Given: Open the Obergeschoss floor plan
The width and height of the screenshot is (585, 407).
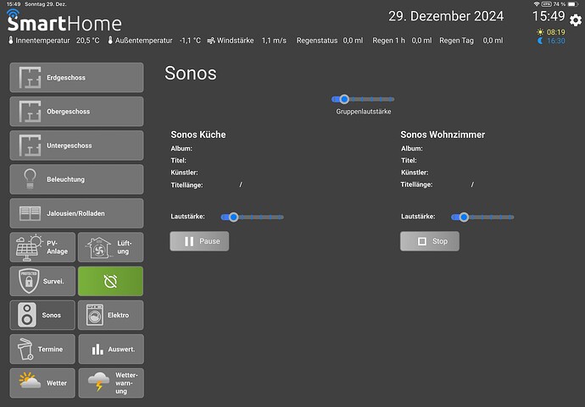Looking at the screenshot, I should click(x=76, y=112).
